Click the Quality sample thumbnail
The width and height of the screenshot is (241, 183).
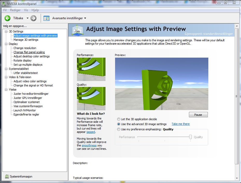91,99
